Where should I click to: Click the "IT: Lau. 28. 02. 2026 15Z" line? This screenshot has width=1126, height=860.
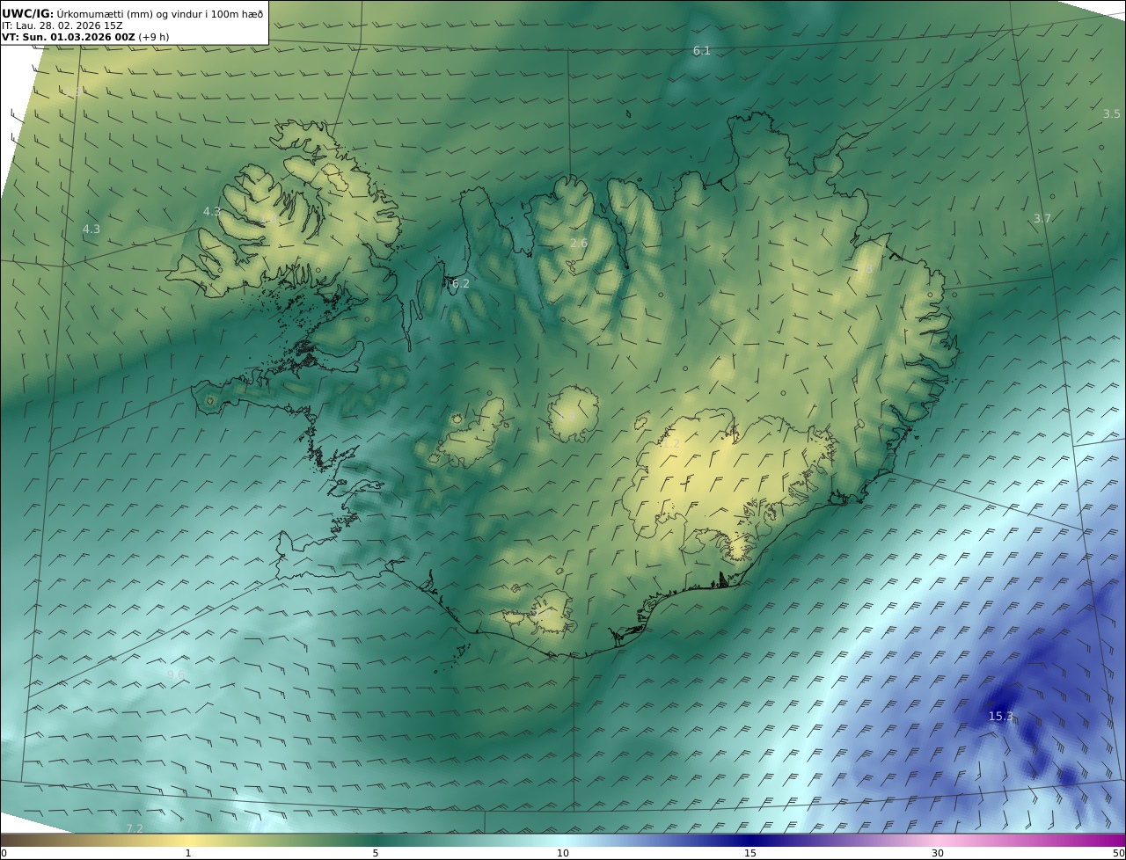[62, 26]
